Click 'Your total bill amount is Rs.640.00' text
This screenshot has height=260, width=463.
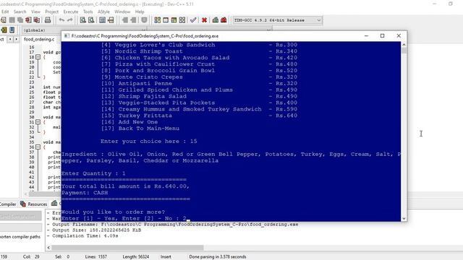coord(125,186)
